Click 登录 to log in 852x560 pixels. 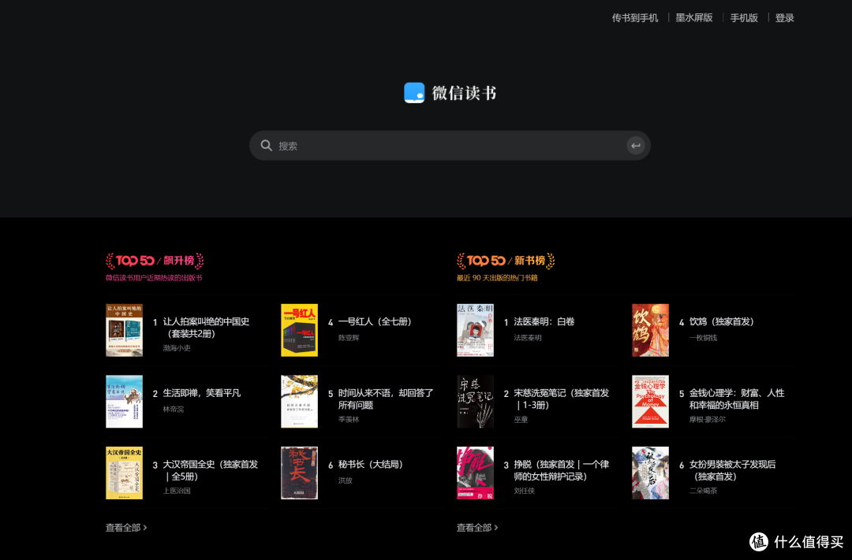click(x=784, y=18)
